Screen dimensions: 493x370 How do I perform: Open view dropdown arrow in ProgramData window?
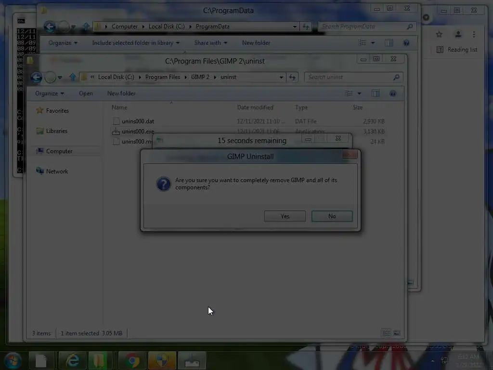373,43
